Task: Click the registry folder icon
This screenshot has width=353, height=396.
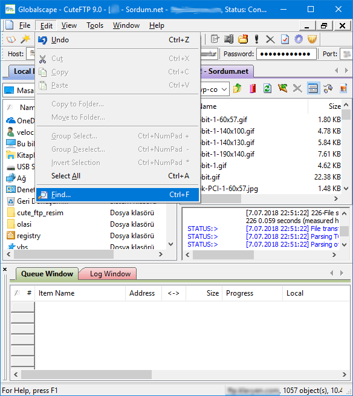Action: point(11,235)
